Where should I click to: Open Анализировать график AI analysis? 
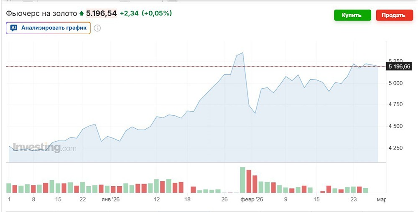pyautogui.click(x=54, y=28)
